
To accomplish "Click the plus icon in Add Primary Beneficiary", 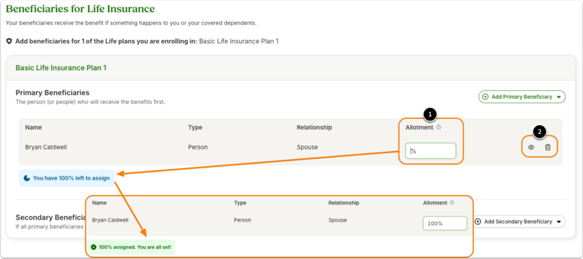I will 485,97.
